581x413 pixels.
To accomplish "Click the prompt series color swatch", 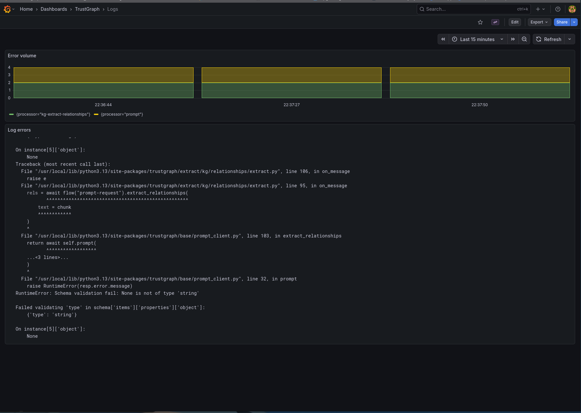I will (96, 114).
